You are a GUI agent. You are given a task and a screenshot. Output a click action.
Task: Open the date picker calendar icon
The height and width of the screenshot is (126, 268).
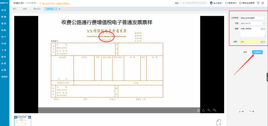pos(264,23)
